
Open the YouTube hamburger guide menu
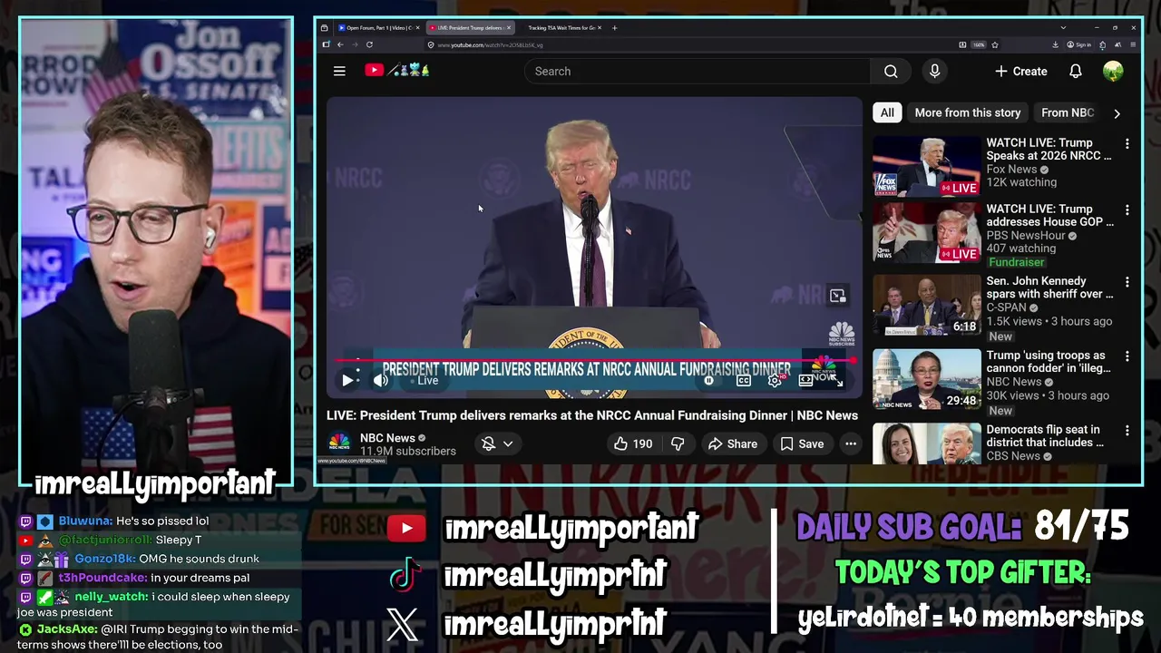pos(339,71)
